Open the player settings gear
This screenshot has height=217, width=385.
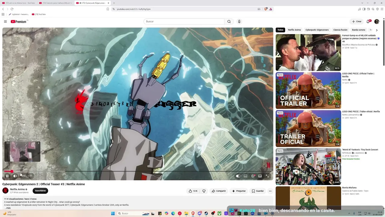[253, 176]
